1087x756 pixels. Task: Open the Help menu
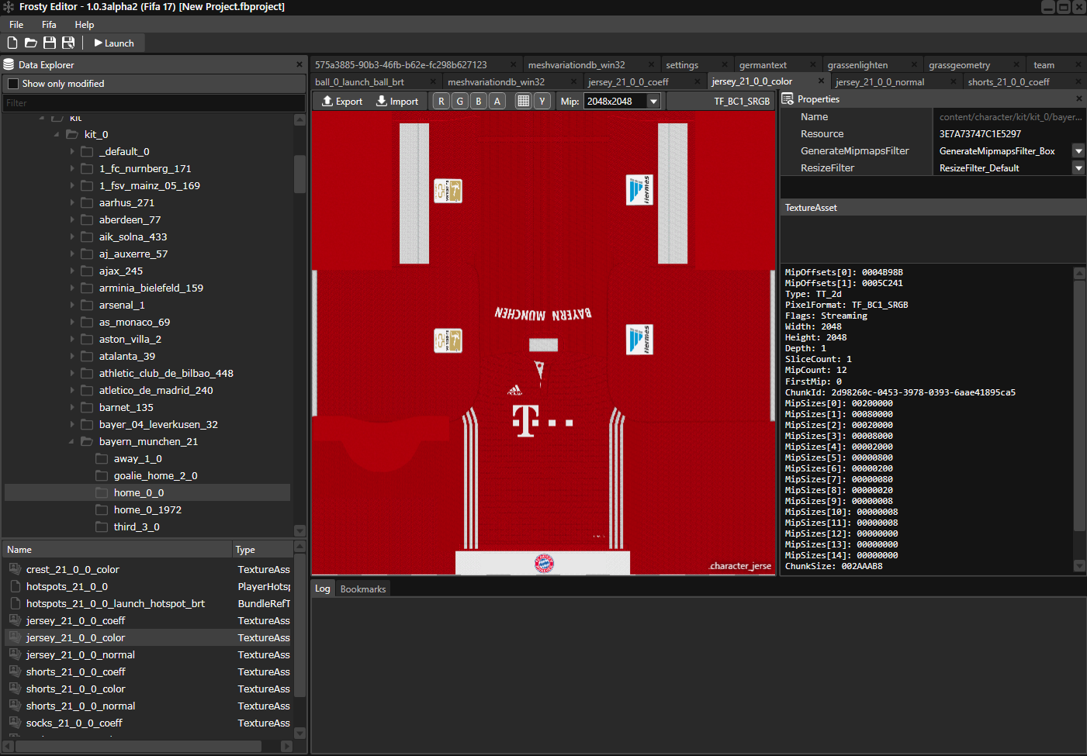85,25
